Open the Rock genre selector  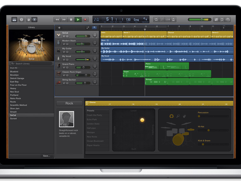pyautogui.click(x=69, y=103)
